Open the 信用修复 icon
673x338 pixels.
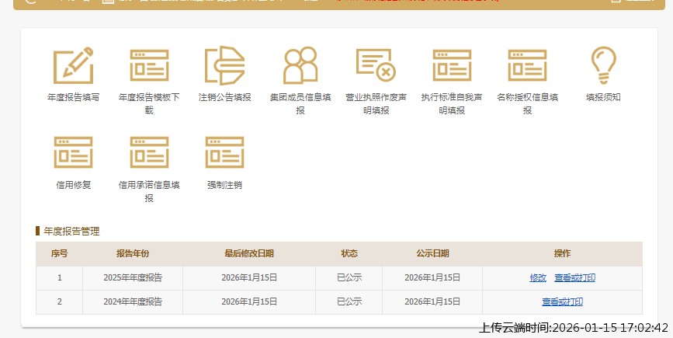click(74, 152)
